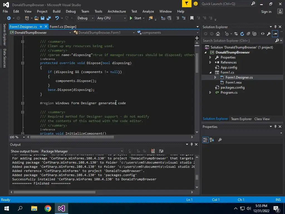Open the components member dropdown

(168, 33)
